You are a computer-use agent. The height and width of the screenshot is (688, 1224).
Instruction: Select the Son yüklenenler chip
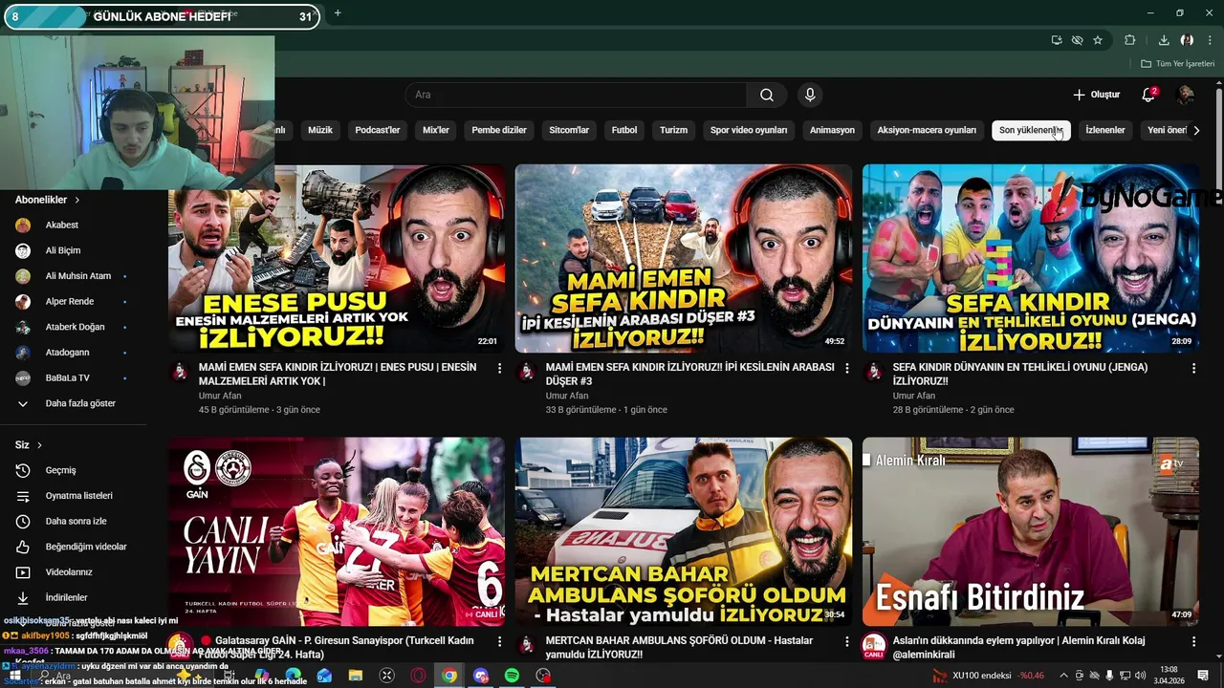(1031, 130)
